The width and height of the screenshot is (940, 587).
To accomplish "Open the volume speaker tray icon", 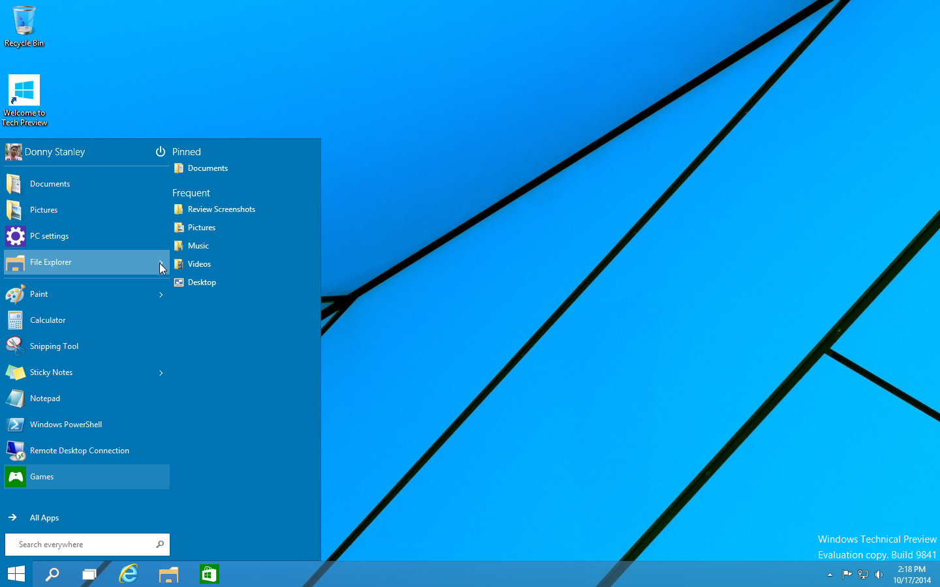I will [x=879, y=575].
